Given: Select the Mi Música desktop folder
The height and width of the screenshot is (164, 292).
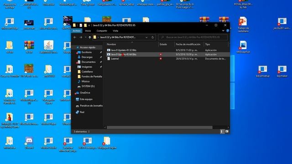Looking at the screenshot, I should tap(10, 143).
